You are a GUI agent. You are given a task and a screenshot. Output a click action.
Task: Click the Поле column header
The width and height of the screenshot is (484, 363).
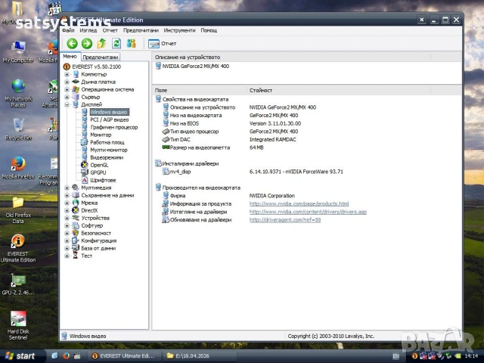tap(200, 91)
